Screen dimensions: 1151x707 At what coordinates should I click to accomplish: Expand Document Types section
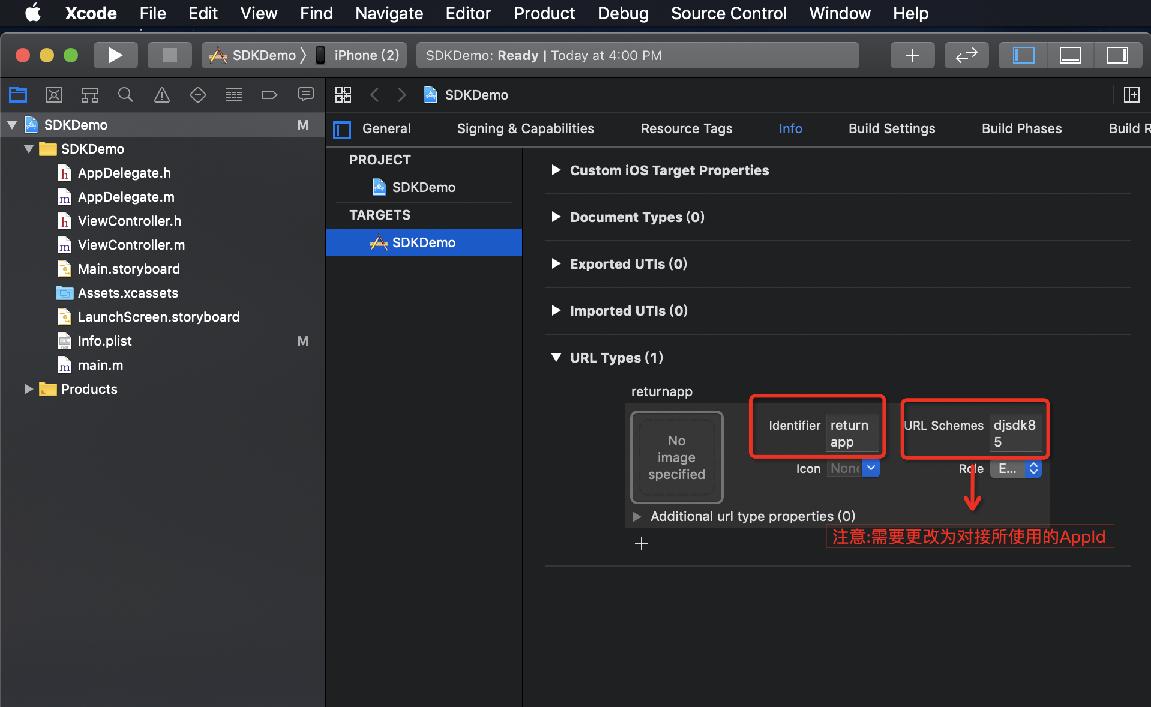point(556,217)
